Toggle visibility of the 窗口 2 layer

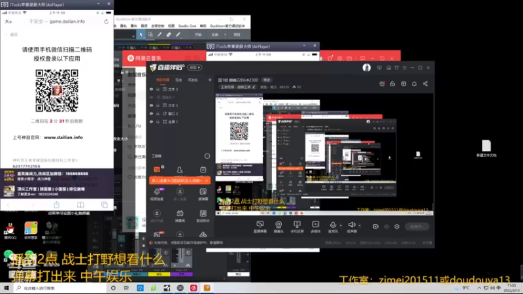[152, 114]
